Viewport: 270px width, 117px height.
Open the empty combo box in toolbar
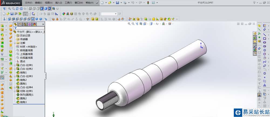(109, 14)
